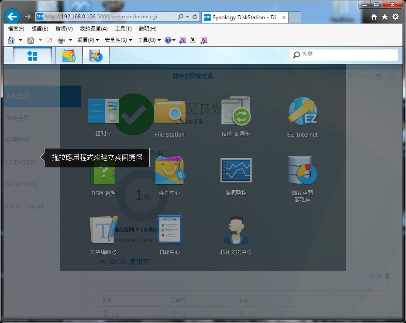Open browser settings gear
This screenshot has height=323, width=406.
coord(396,17)
